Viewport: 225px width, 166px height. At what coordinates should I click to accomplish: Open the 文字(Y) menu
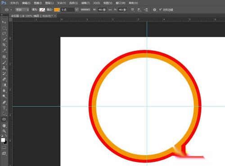pyautogui.click(x=62, y=3)
